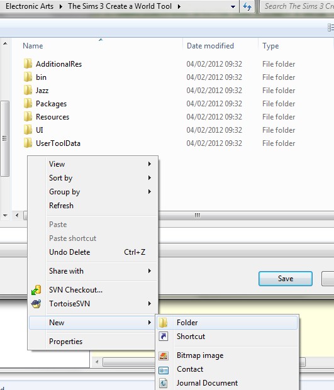Choose View from context menu

pyautogui.click(x=93, y=164)
